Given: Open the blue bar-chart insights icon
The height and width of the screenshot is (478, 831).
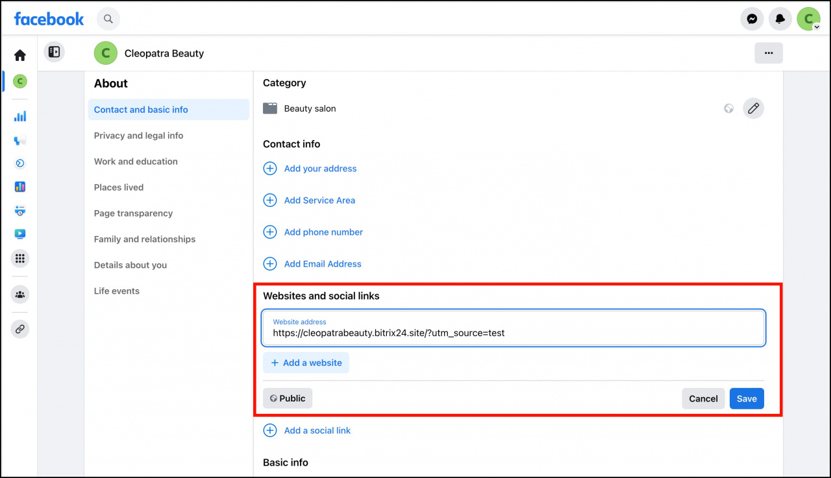Looking at the screenshot, I should pos(20,117).
